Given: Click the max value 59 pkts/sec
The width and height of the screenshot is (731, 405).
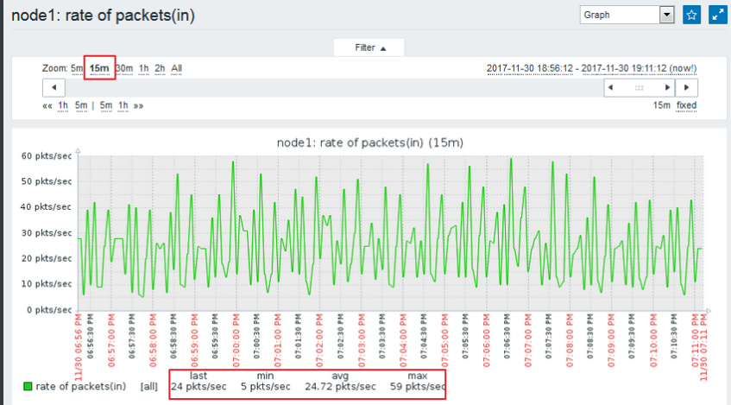Looking at the screenshot, I should [418, 387].
